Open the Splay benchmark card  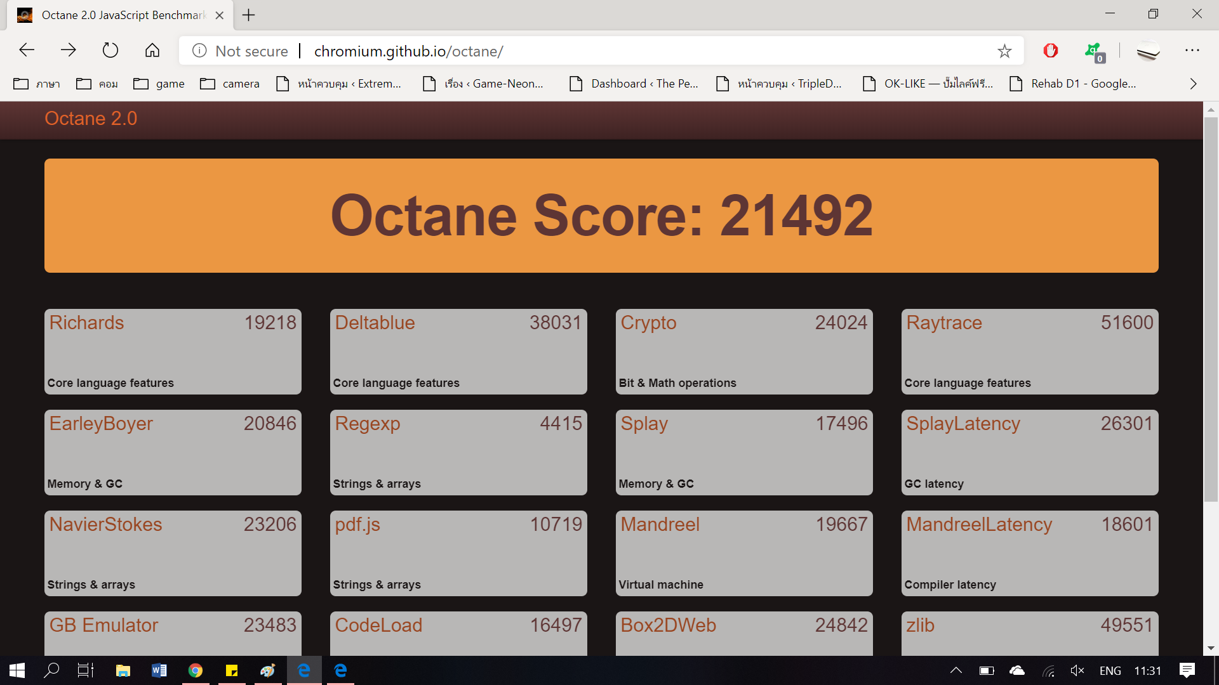(744, 452)
